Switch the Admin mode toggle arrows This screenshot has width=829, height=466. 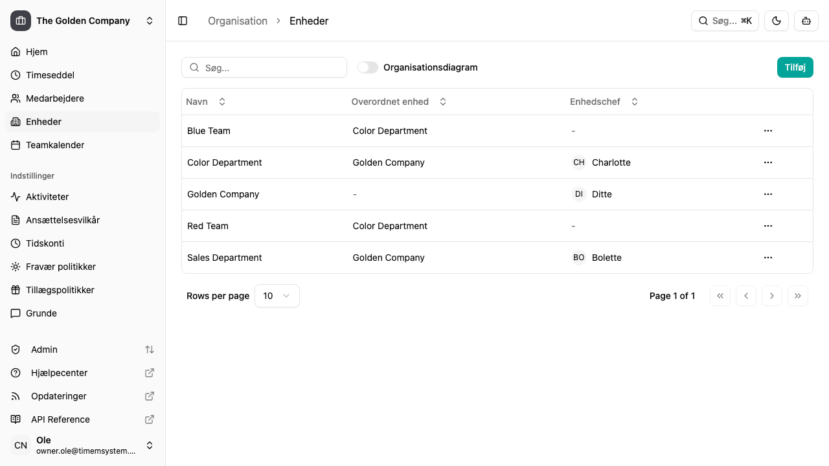(150, 349)
